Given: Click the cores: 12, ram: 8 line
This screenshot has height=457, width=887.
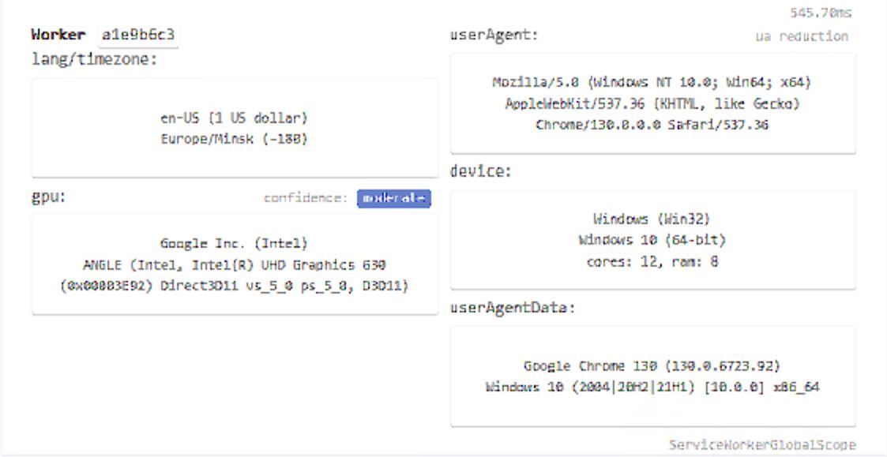Looking at the screenshot, I should [652, 261].
